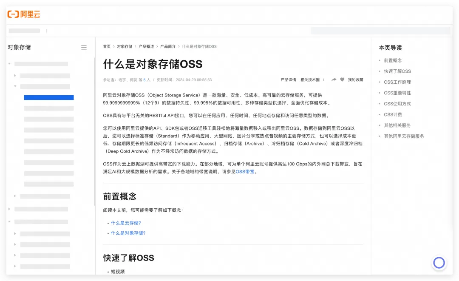Open 相关技术圈 link

click(x=310, y=79)
